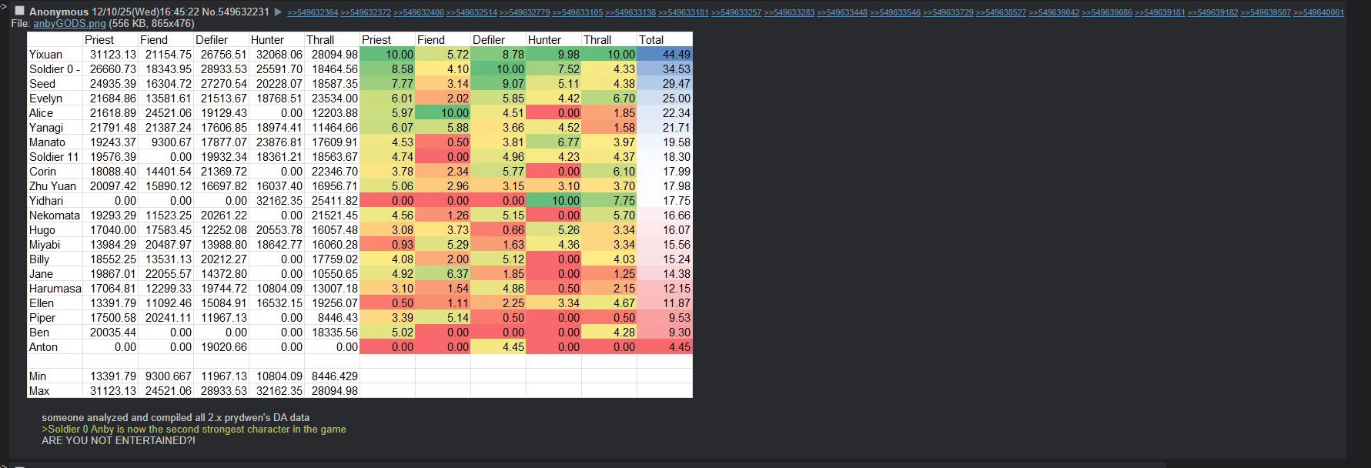Open the anbyGODS.png file link
Viewport: 1371px width, 468px height.
click(x=69, y=24)
